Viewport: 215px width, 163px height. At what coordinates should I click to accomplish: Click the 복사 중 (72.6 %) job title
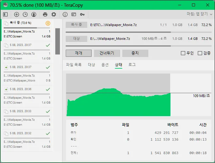21,23
